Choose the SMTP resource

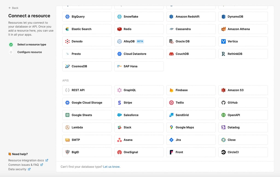point(87,140)
